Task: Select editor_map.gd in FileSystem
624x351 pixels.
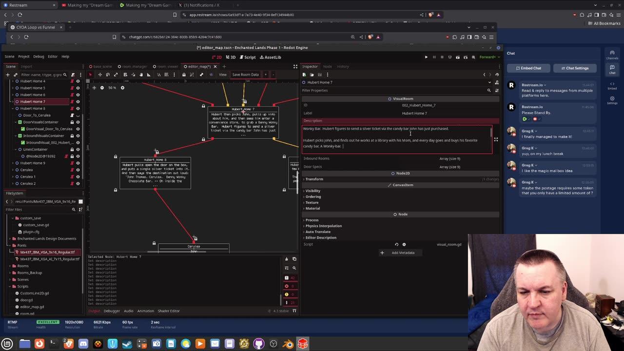Action: (x=32, y=307)
